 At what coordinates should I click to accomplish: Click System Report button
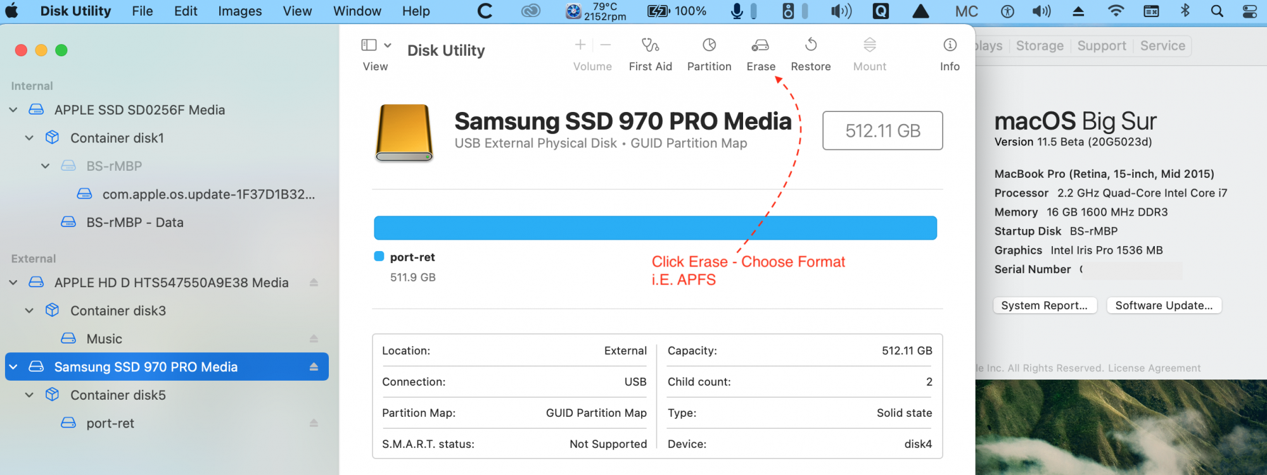pyautogui.click(x=1045, y=305)
